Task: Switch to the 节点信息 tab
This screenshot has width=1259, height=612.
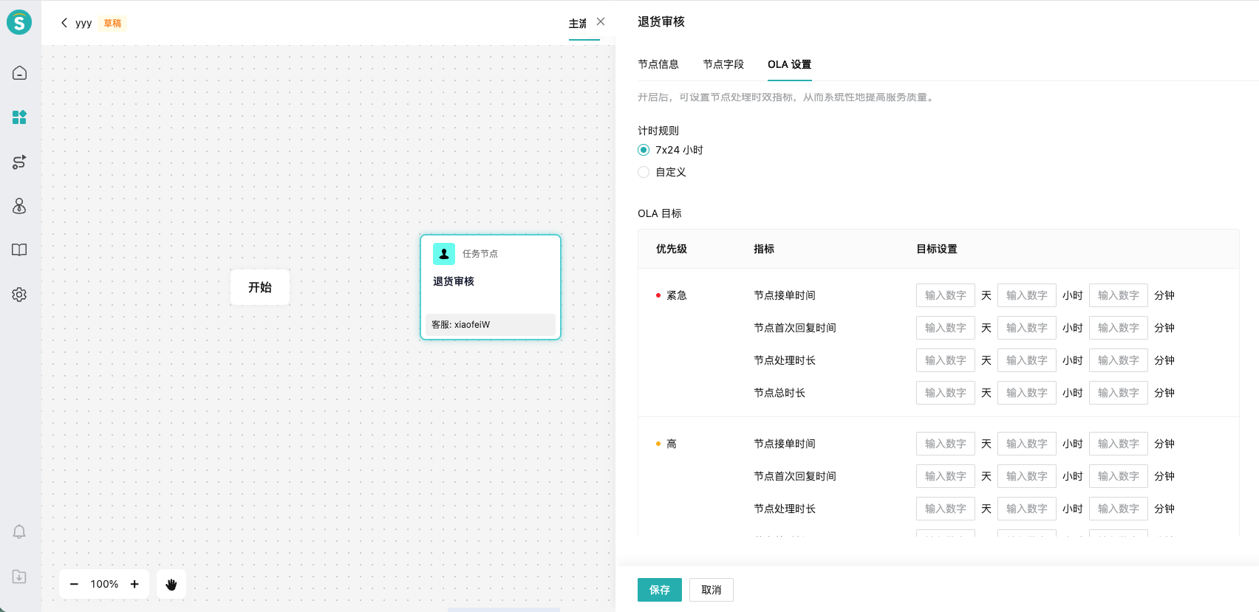Action: (658, 64)
